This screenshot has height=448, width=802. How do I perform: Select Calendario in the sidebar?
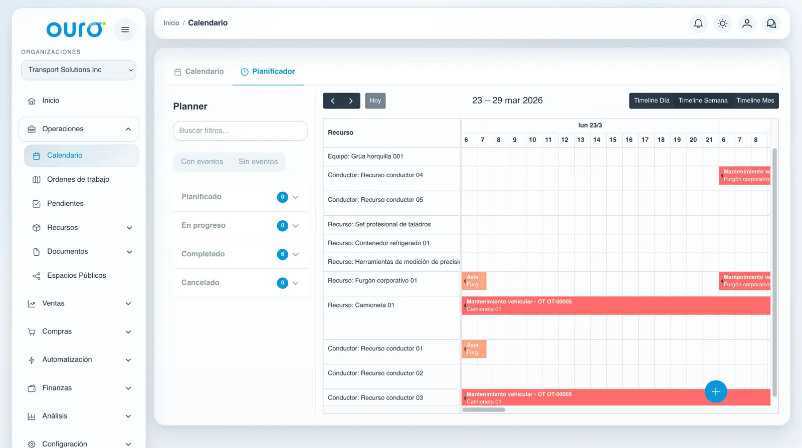(x=81, y=156)
